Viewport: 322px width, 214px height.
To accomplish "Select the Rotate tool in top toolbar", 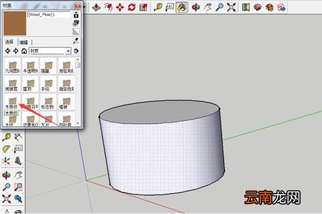I will click(x=132, y=8).
